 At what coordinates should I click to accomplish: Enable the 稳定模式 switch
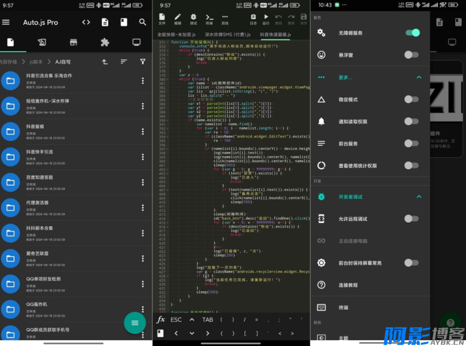(x=412, y=99)
